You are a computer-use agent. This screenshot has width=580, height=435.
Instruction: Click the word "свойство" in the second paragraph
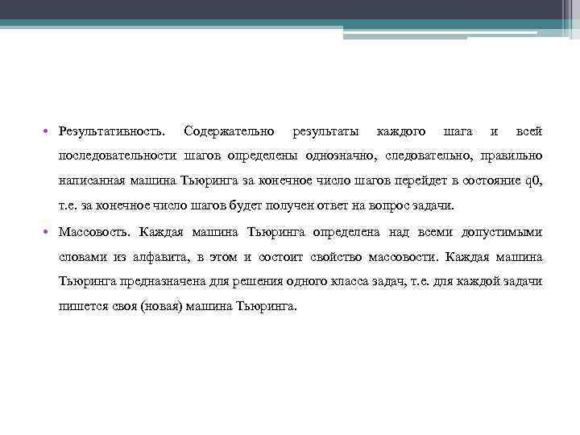point(336,257)
